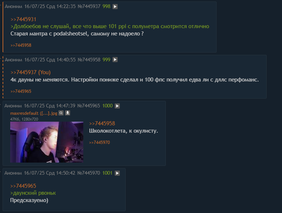Open post menu arrow on post 998
282x213 pixels.
pyautogui.click(x=115, y=7)
